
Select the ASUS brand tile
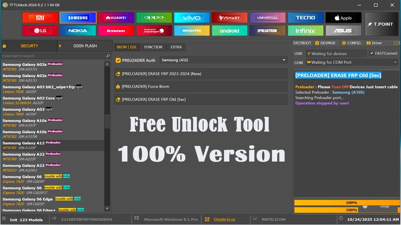343,31
